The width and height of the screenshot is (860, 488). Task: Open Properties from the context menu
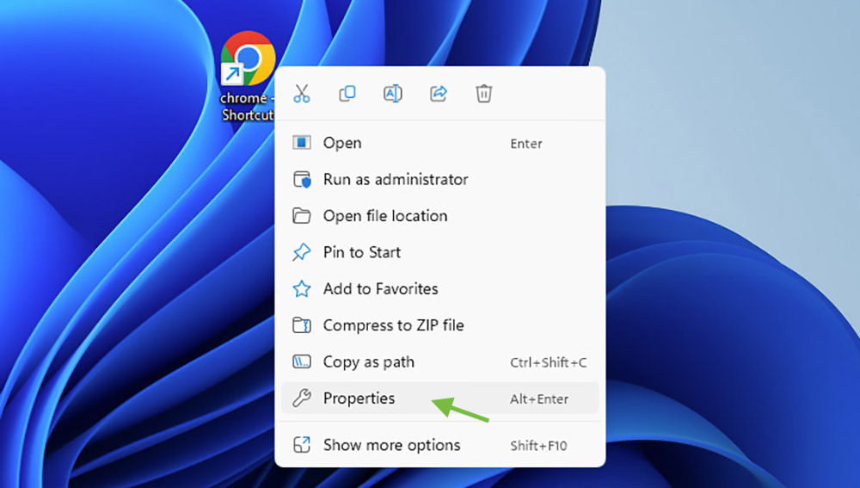tap(439, 398)
